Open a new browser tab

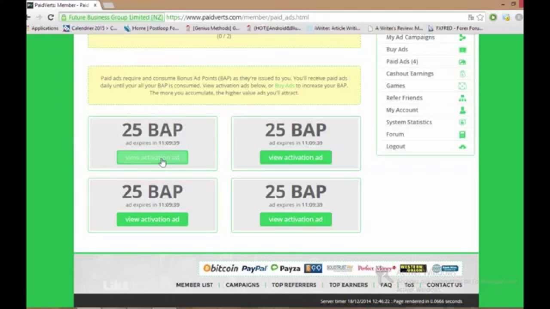tap(108, 5)
